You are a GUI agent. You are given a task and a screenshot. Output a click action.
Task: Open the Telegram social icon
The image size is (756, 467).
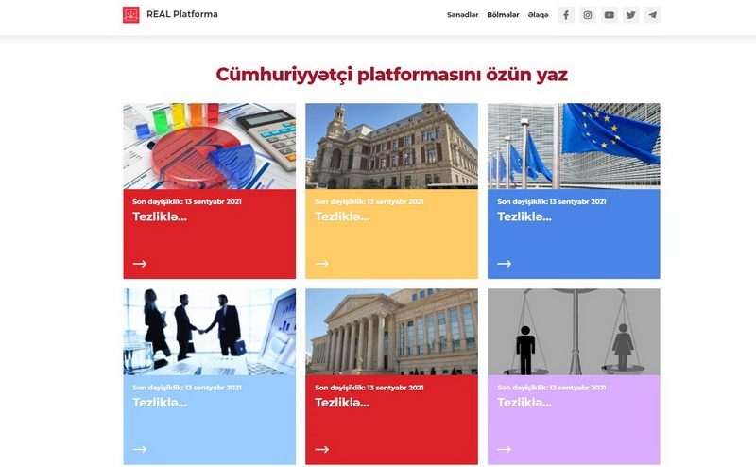pyautogui.click(x=652, y=15)
